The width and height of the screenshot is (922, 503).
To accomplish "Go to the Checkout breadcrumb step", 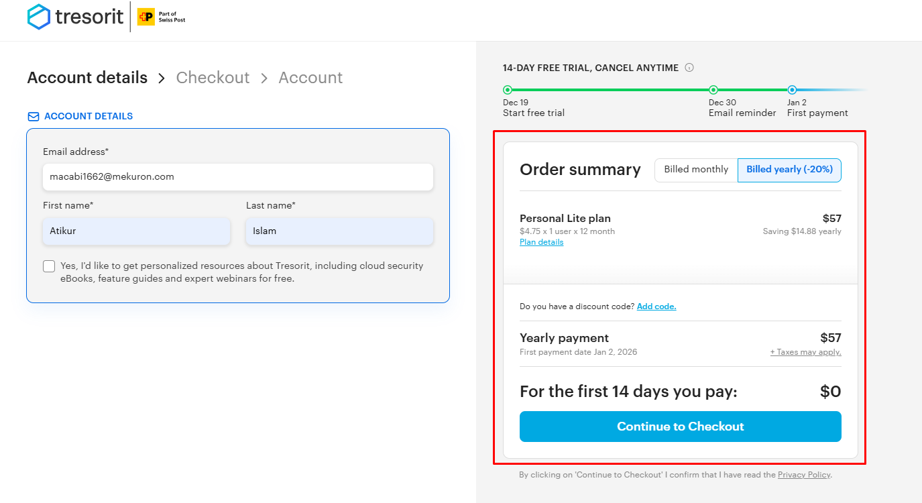I will (213, 78).
